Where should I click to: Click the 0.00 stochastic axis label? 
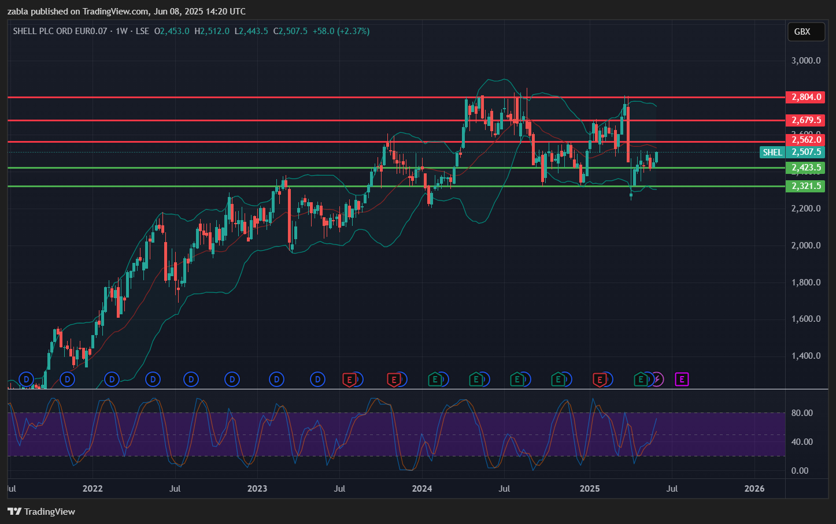[x=800, y=471]
